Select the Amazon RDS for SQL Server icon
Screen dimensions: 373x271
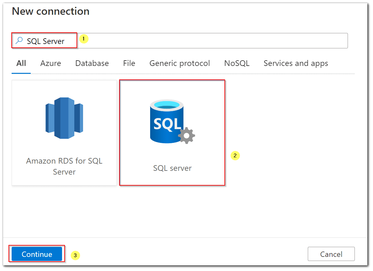click(x=64, y=118)
